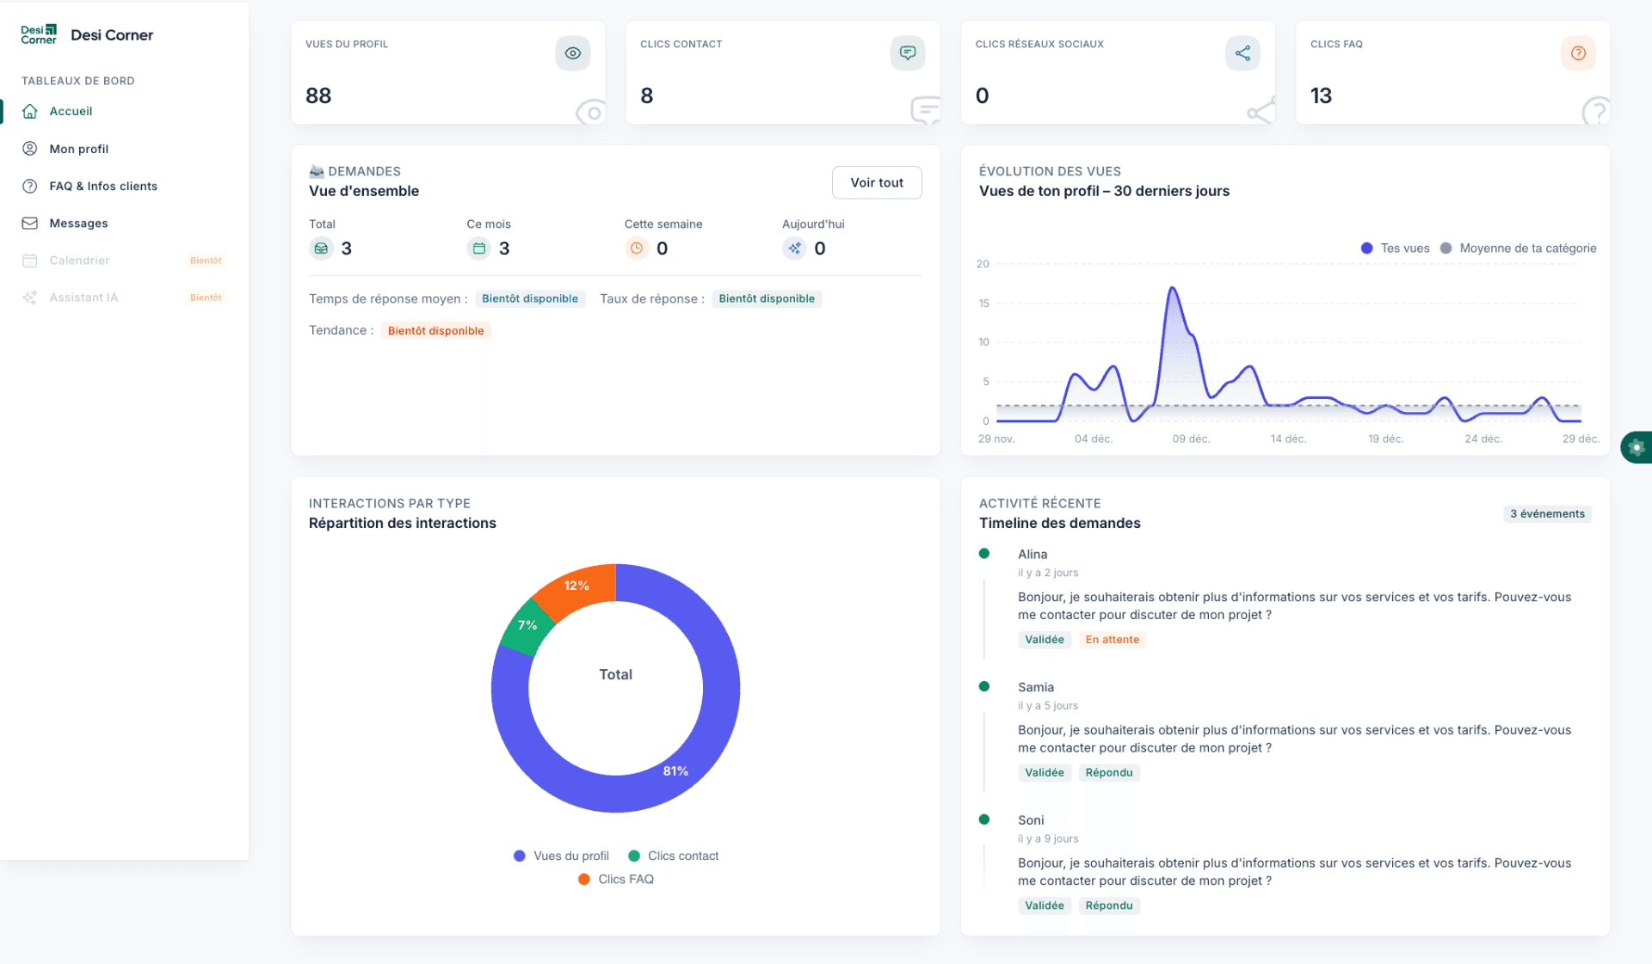1652x964 pixels.
Task: Toggle Tes vues series in chart legend
Action: click(1396, 249)
